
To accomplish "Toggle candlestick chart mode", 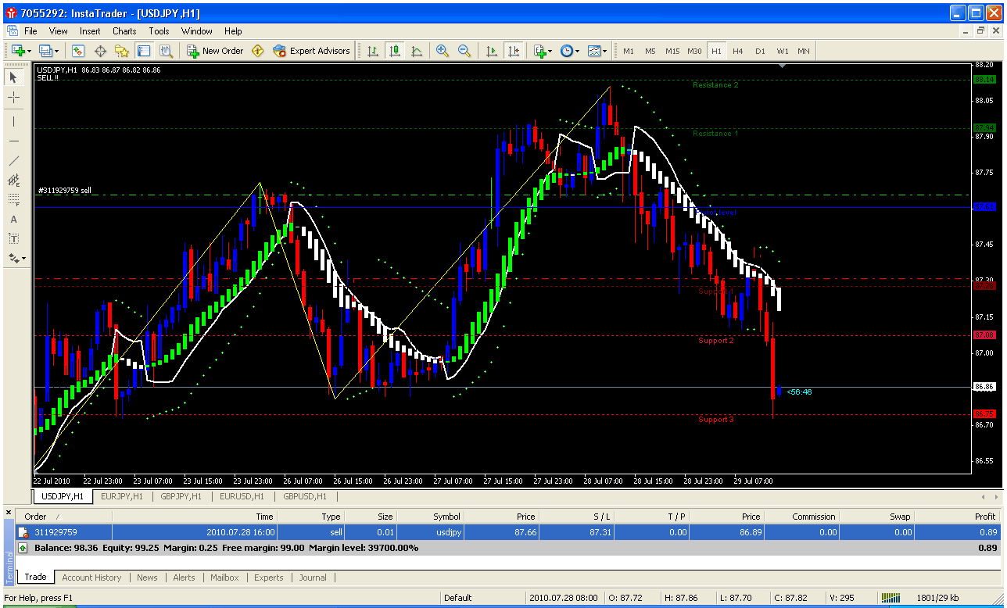I will coord(395,51).
